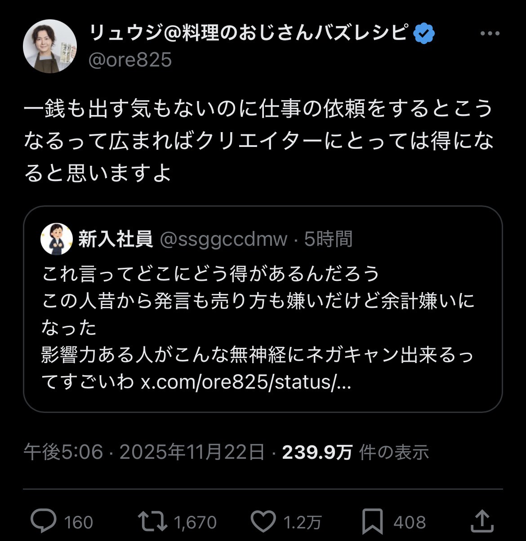Image resolution: width=526 pixels, height=541 pixels.
Task: Open the three-dot more options menu
Action: coord(490,34)
